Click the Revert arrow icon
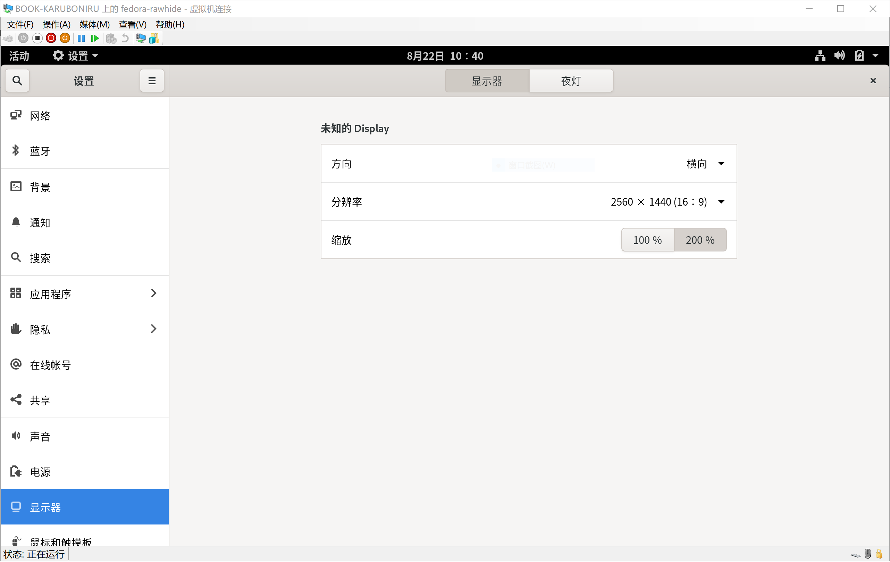This screenshot has width=890, height=562. coord(125,38)
